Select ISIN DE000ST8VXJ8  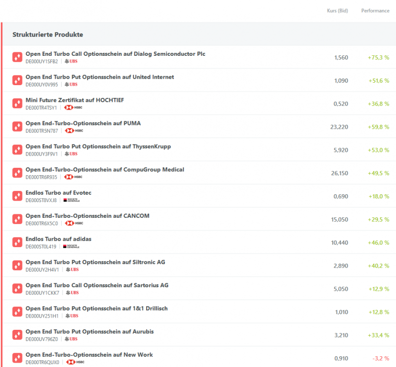pos(41,201)
